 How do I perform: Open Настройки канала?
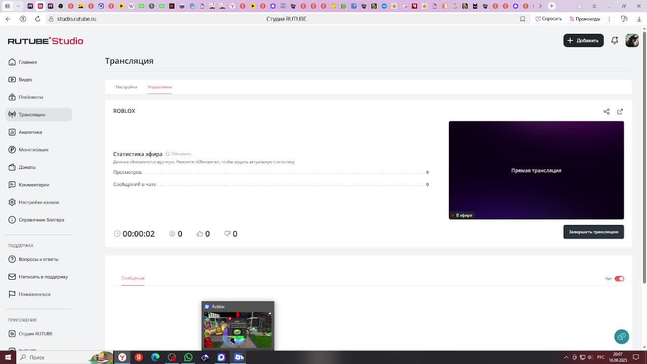(38, 202)
